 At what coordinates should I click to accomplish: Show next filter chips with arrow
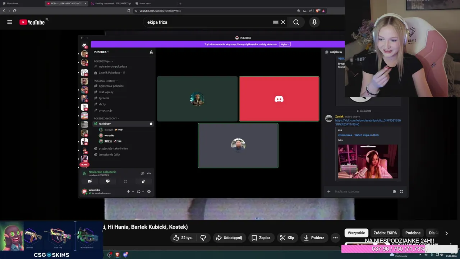click(446, 233)
